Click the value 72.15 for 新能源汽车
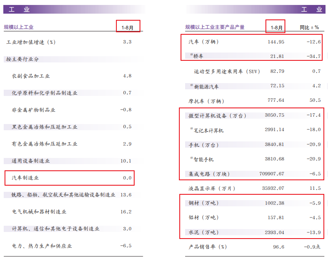Image resolution: width=328 pixels, height=258 pixels. (x=277, y=86)
